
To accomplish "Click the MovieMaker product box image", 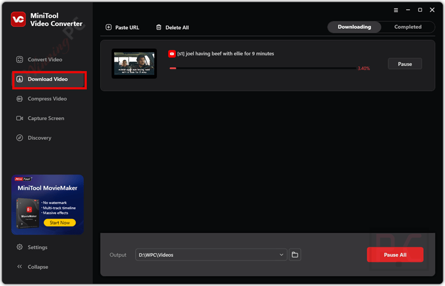I will 27,213.
